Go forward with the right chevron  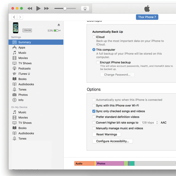coord(20,17)
